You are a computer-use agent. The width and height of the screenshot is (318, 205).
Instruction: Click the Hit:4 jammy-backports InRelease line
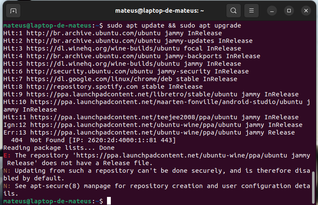[x=132, y=56]
